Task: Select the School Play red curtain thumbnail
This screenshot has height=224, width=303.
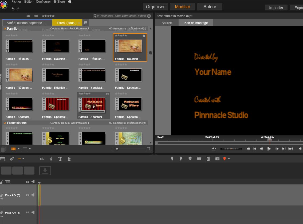Action: [93, 104]
